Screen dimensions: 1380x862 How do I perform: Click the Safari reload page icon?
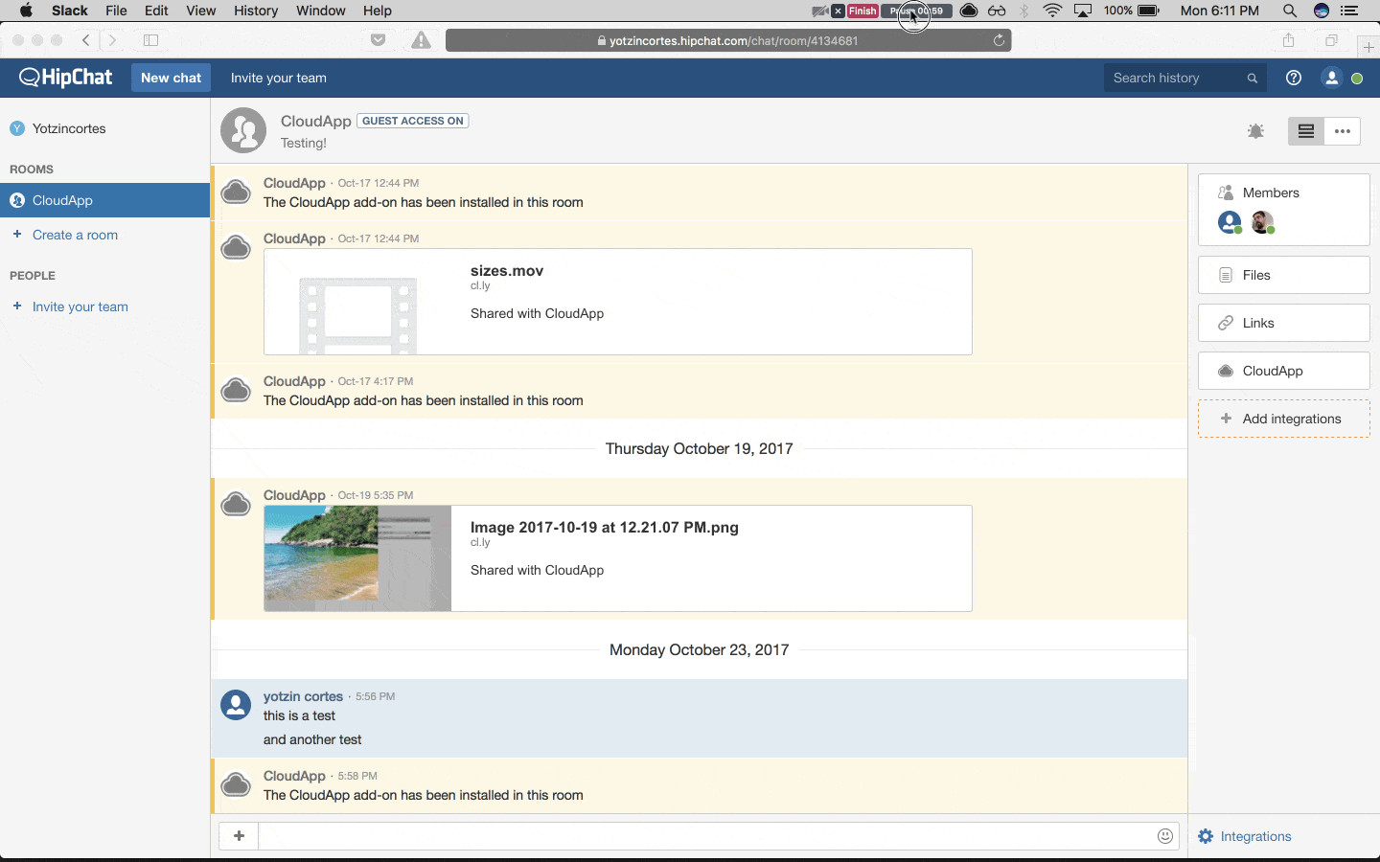[999, 40]
